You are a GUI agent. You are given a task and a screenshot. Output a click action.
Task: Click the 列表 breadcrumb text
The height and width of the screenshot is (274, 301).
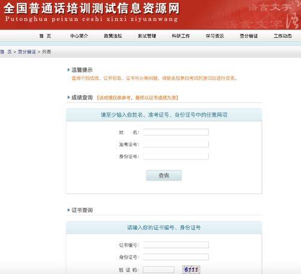click(46, 52)
